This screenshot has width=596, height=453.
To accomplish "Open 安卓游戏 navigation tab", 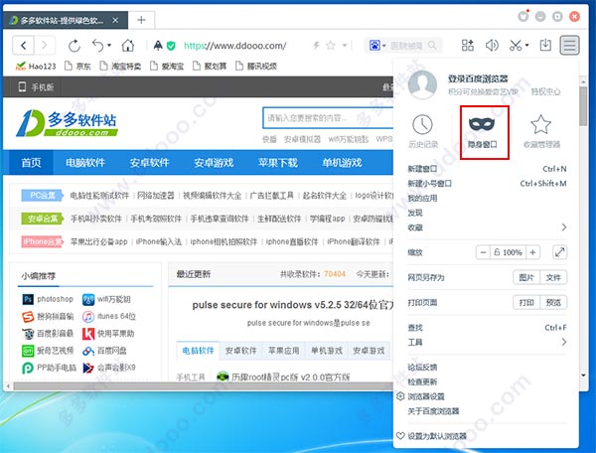I will pos(214,163).
